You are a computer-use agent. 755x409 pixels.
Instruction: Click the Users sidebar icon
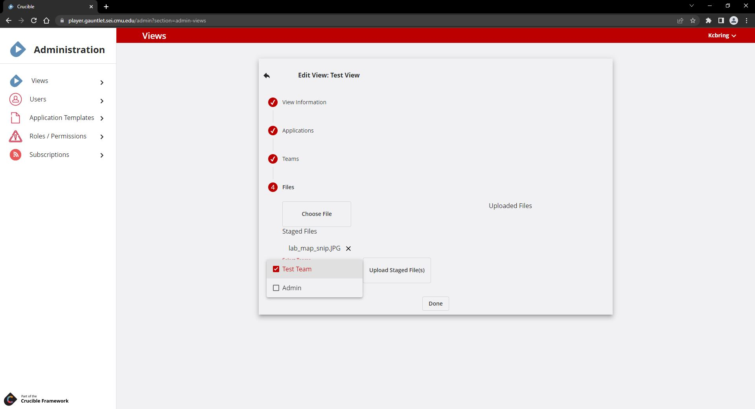pyautogui.click(x=15, y=99)
